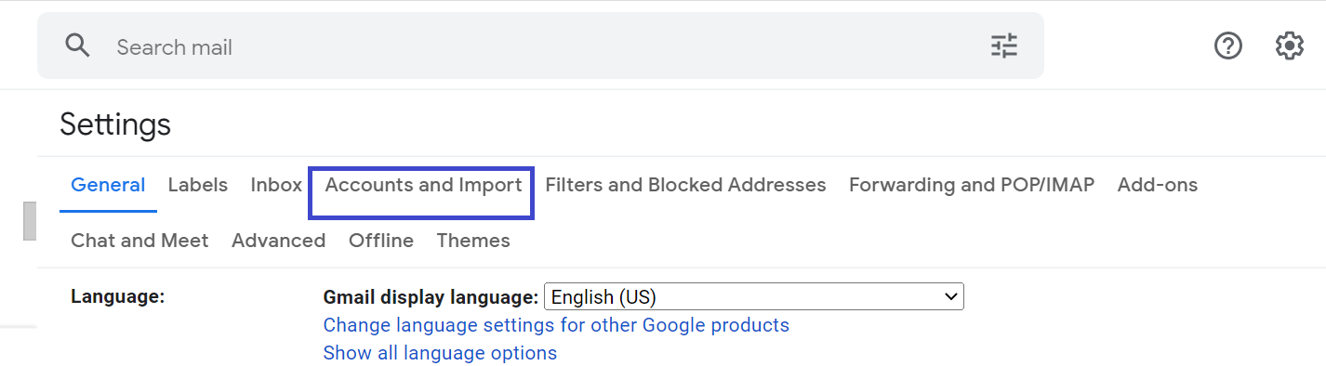1326x366 pixels.
Task: Switch to the General tab
Action: point(108,185)
